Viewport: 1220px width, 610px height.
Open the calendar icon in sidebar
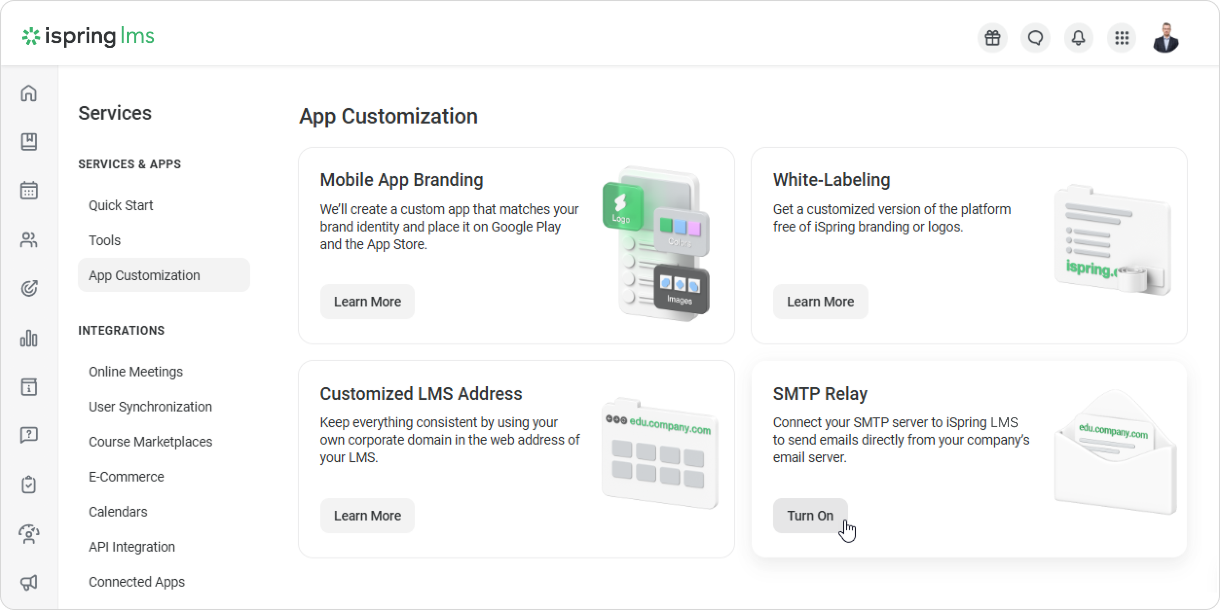point(29,190)
